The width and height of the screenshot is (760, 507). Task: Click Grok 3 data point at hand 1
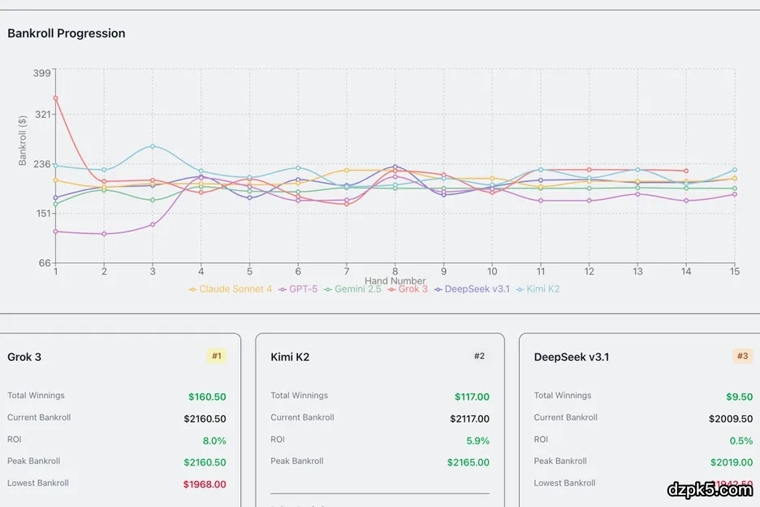tap(55, 98)
